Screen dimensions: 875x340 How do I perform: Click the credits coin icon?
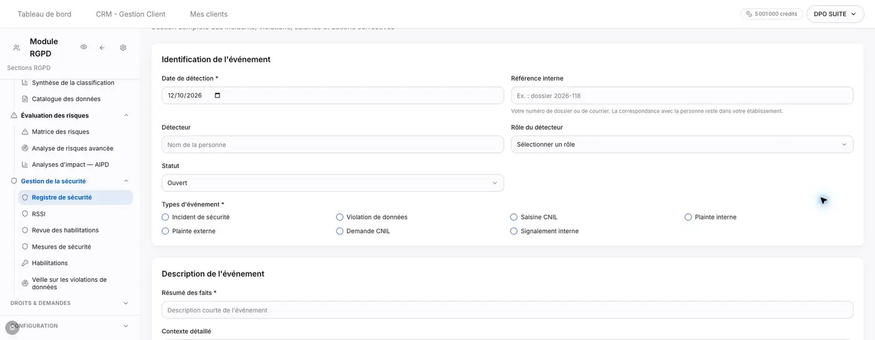(x=749, y=14)
